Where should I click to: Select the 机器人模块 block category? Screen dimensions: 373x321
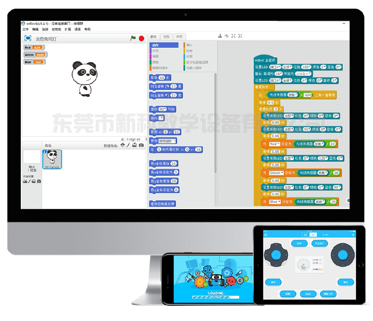(193, 68)
